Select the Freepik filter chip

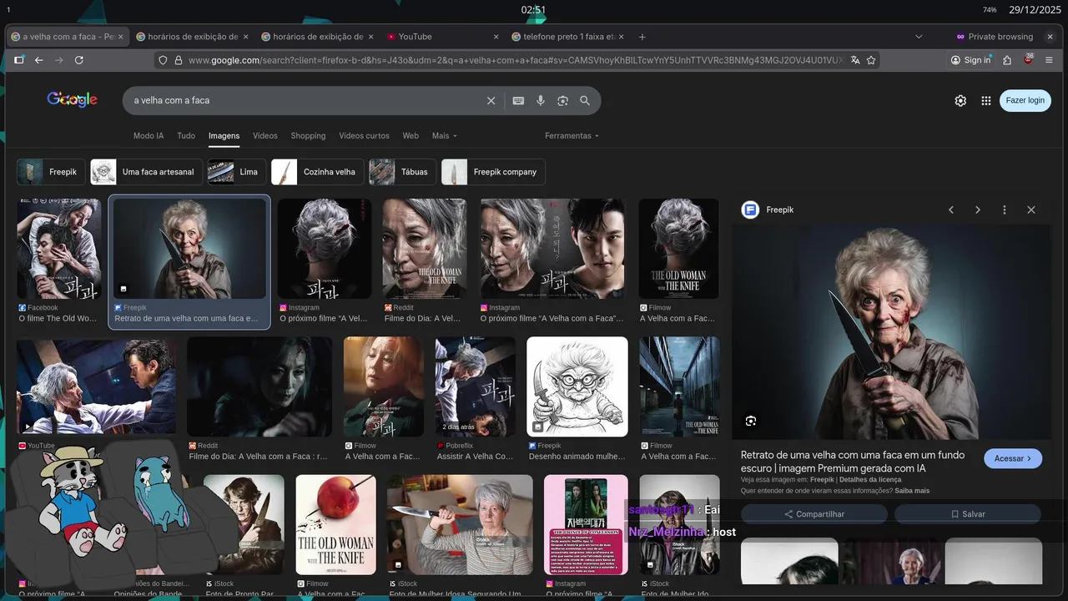(50, 172)
